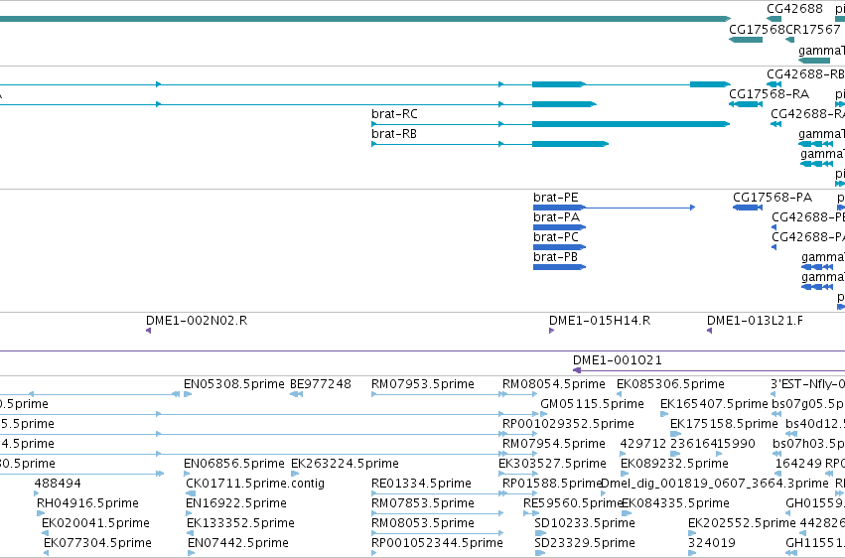Screen dimensions: 845x558
Task: Open the EK263224.5prime EST label
Action: (x=345, y=464)
